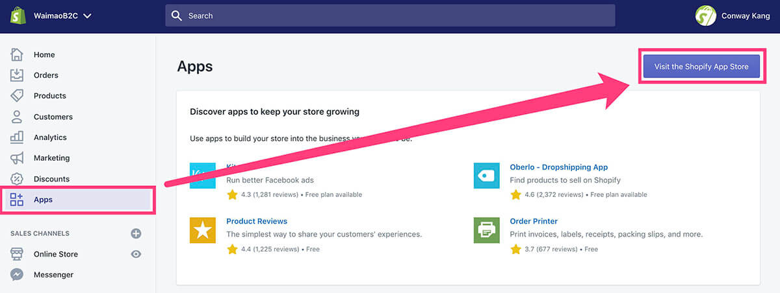Click the Oberlo 4.6 rating star
Screen dimensions: 780x293
tap(515, 194)
